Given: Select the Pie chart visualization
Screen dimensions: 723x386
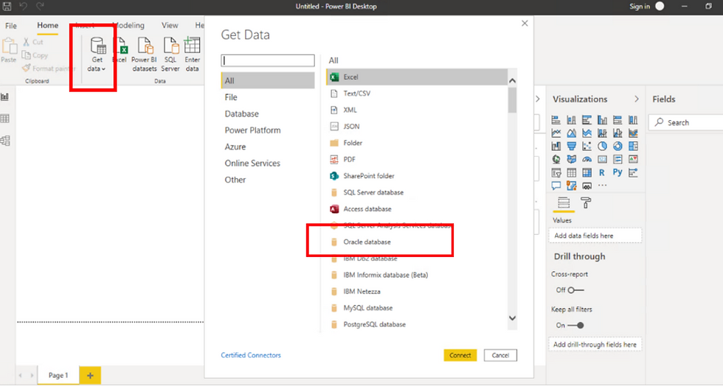Looking at the screenshot, I should [x=602, y=146].
